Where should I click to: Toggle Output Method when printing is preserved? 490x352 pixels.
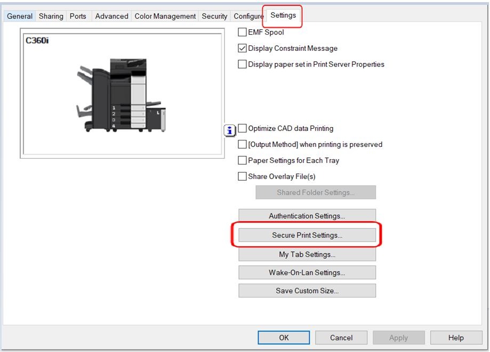coord(243,144)
